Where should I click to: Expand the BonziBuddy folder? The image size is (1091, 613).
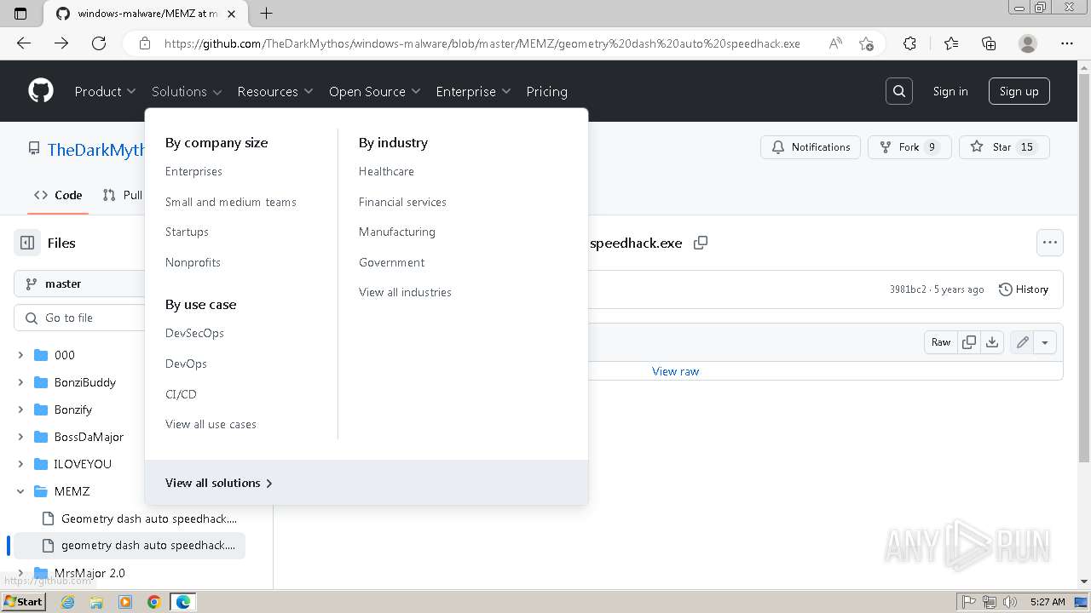pyautogui.click(x=20, y=382)
